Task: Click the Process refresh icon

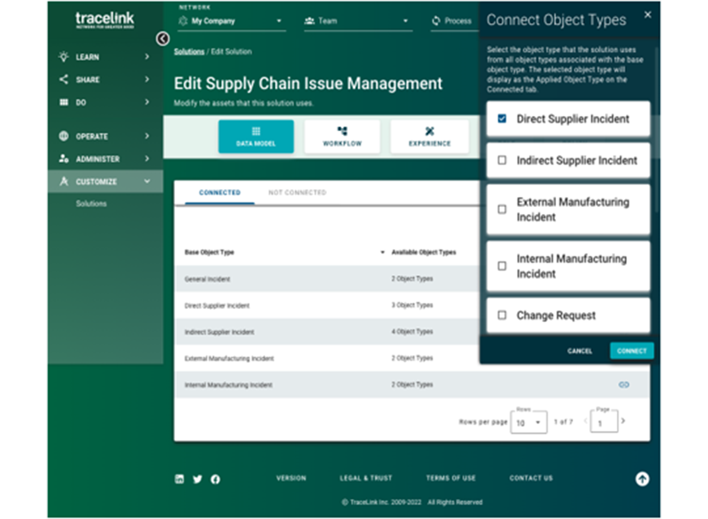Action: coord(436,21)
